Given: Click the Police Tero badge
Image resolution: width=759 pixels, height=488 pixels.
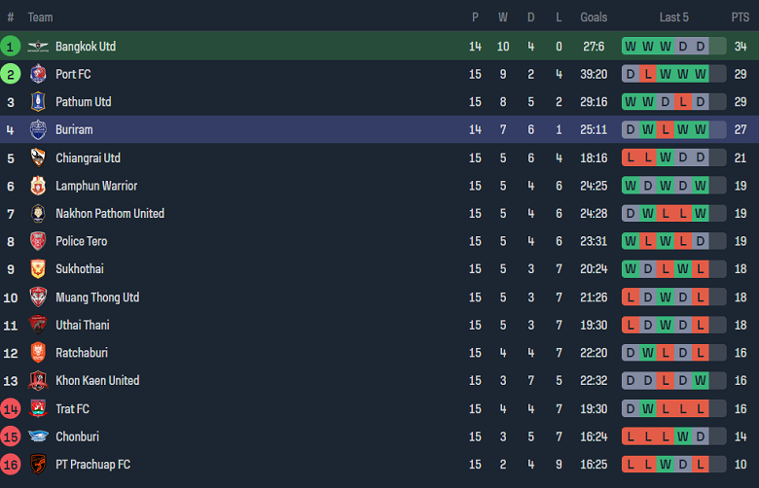Looking at the screenshot, I should point(38,241).
